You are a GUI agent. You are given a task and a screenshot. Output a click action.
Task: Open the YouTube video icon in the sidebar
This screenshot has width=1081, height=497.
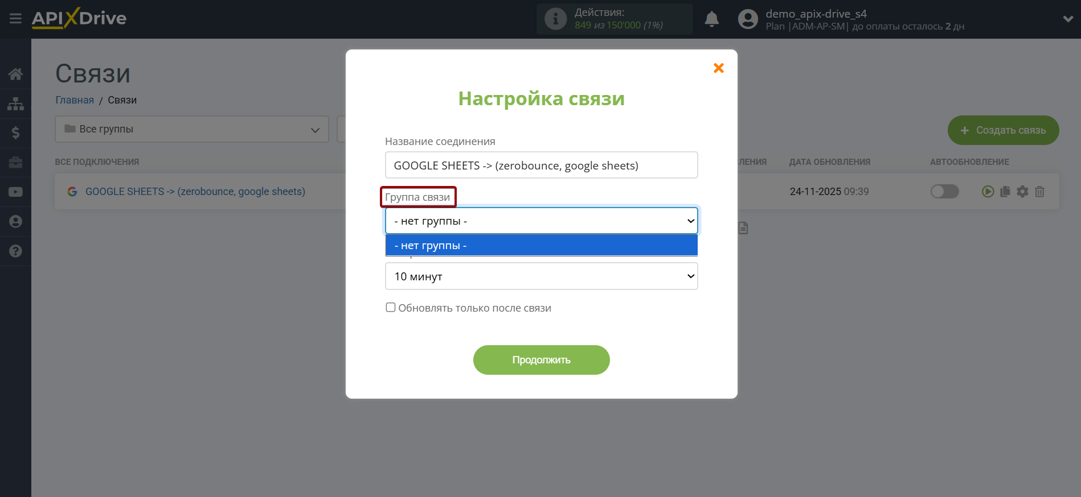tap(15, 192)
